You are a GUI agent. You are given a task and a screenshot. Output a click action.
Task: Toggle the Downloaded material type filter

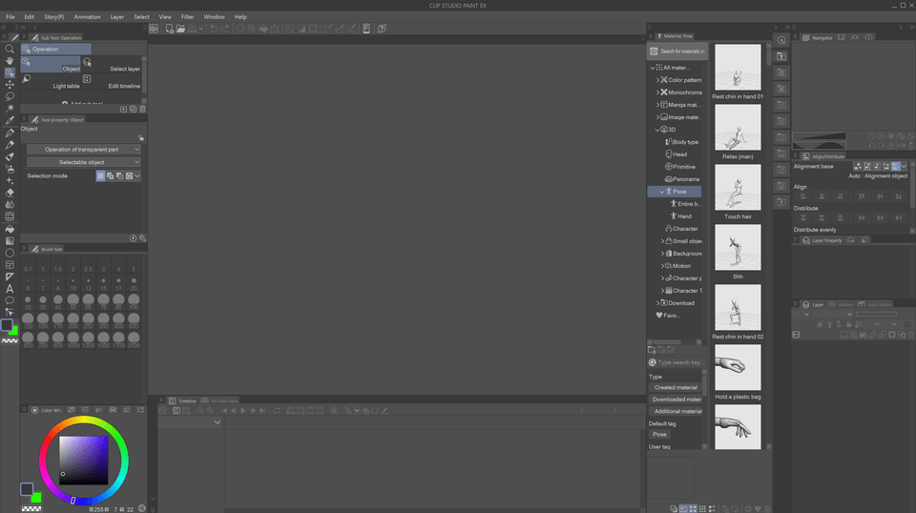pyautogui.click(x=677, y=400)
